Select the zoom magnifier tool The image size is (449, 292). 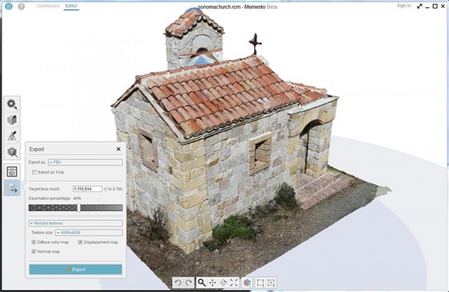click(x=201, y=282)
